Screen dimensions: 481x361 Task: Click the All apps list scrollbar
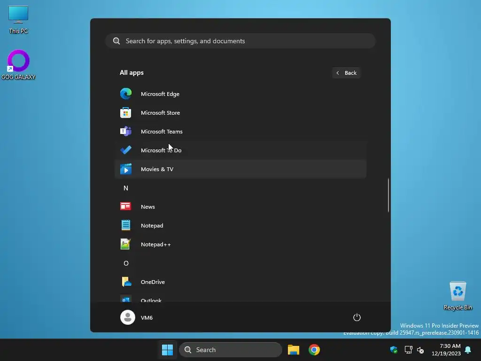click(x=388, y=195)
